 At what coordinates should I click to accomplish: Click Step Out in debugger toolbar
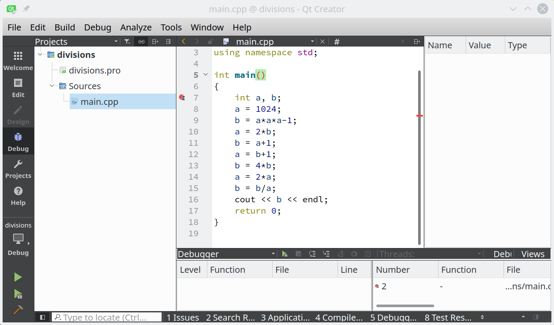(340, 254)
